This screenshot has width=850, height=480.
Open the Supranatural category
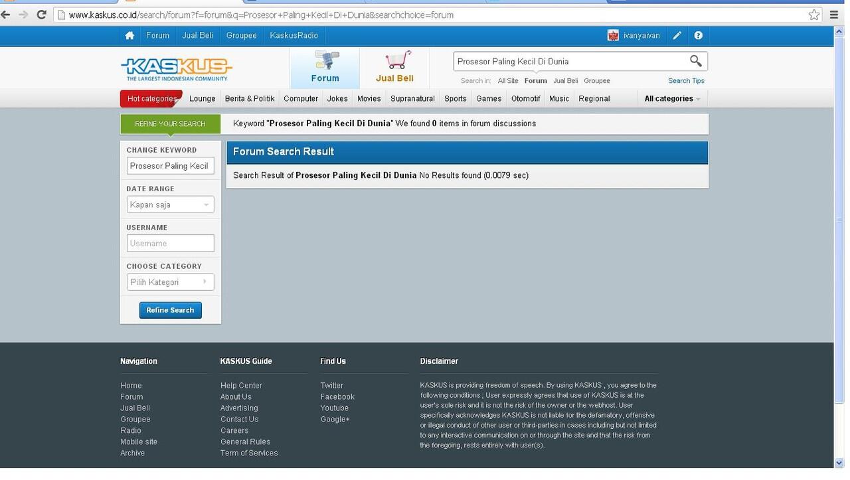(412, 99)
